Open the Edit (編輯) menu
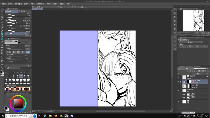Screen dimensions: 210x118 click(10, 4)
